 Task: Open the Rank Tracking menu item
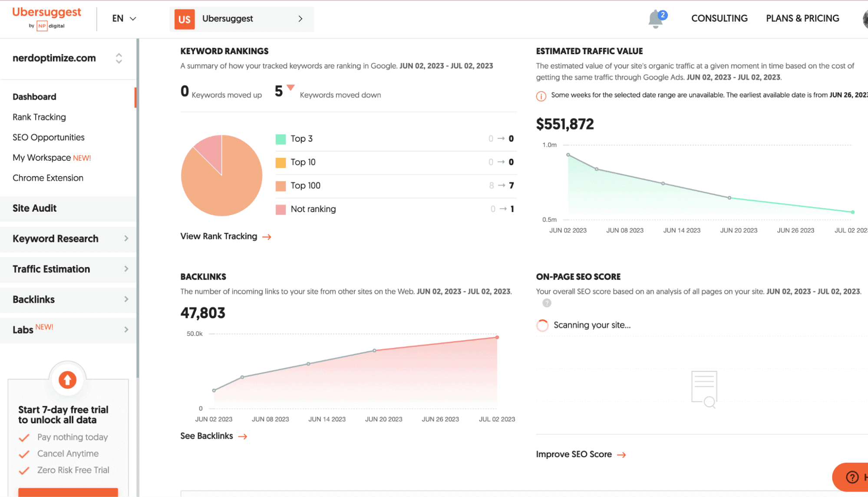(x=39, y=117)
